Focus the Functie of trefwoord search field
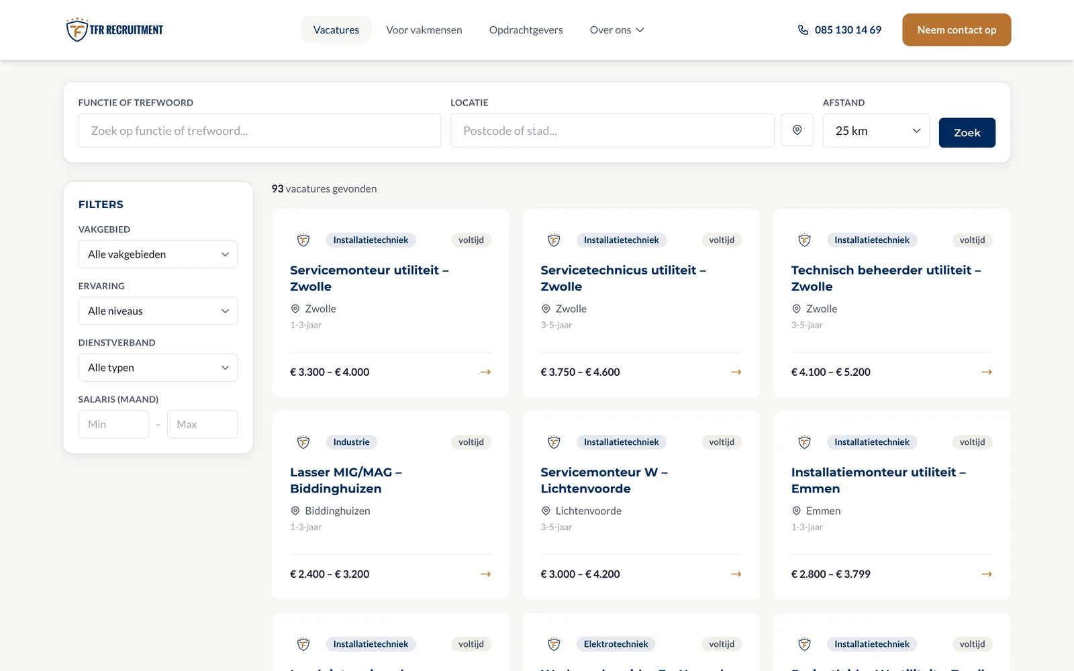The image size is (1074, 671). [260, 130]
